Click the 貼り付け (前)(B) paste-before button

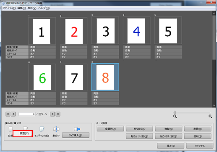(x=139, y=136)
